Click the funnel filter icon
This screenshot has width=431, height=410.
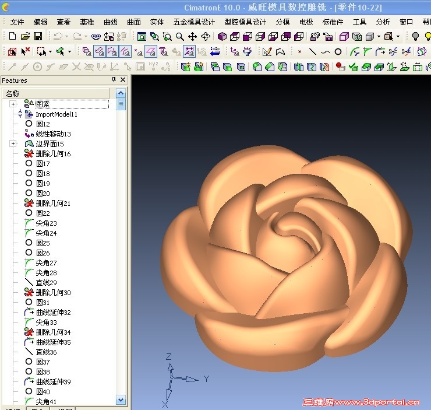pos(248,51)
